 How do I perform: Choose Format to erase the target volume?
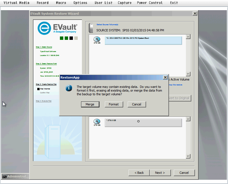pyautogui.click(x=114, y=105)
